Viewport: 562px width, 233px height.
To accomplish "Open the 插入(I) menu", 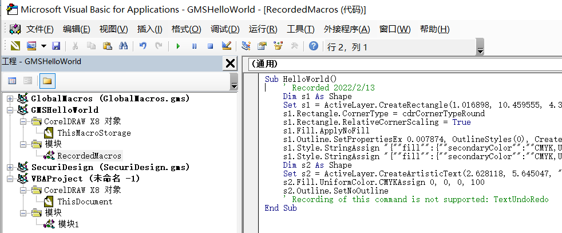I will pyautogui.click(x=150, y=29).
